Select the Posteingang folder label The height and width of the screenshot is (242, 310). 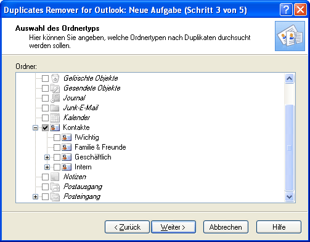(x=82, y=196)
